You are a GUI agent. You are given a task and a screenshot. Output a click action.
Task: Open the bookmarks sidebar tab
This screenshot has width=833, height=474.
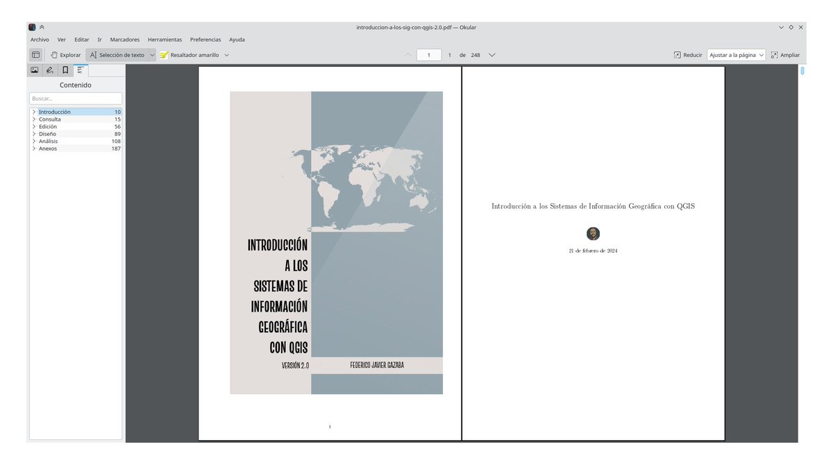click(65, 70)
